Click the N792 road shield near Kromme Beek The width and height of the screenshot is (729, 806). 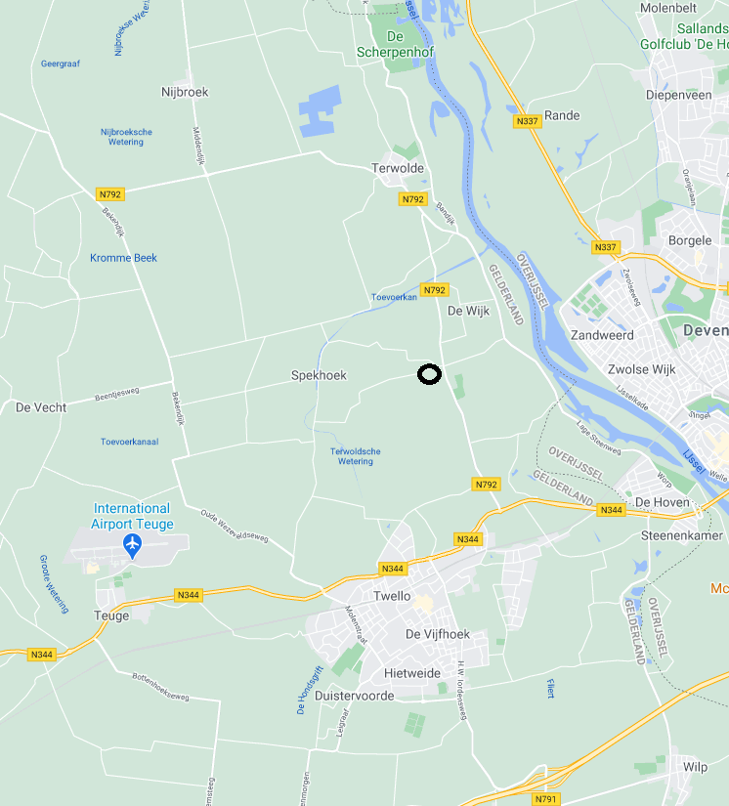pyautogui.click(x=110, y=194)
